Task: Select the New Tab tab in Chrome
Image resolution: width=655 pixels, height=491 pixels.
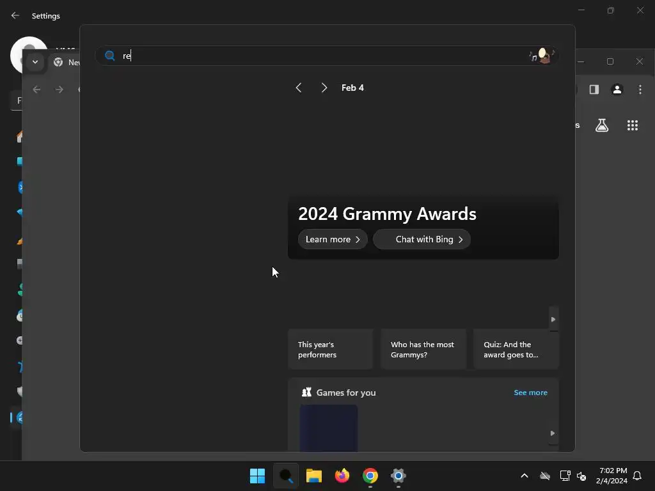Action: point(66,62)
